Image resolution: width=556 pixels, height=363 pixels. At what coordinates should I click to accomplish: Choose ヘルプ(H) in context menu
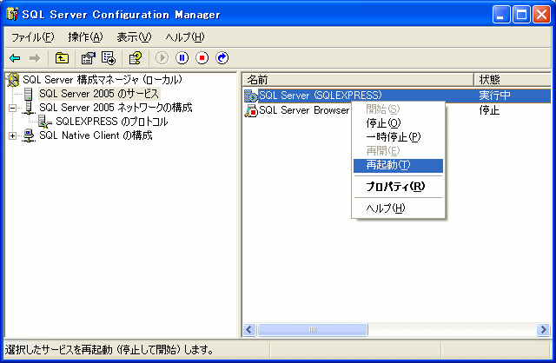(x=398, y=208)
